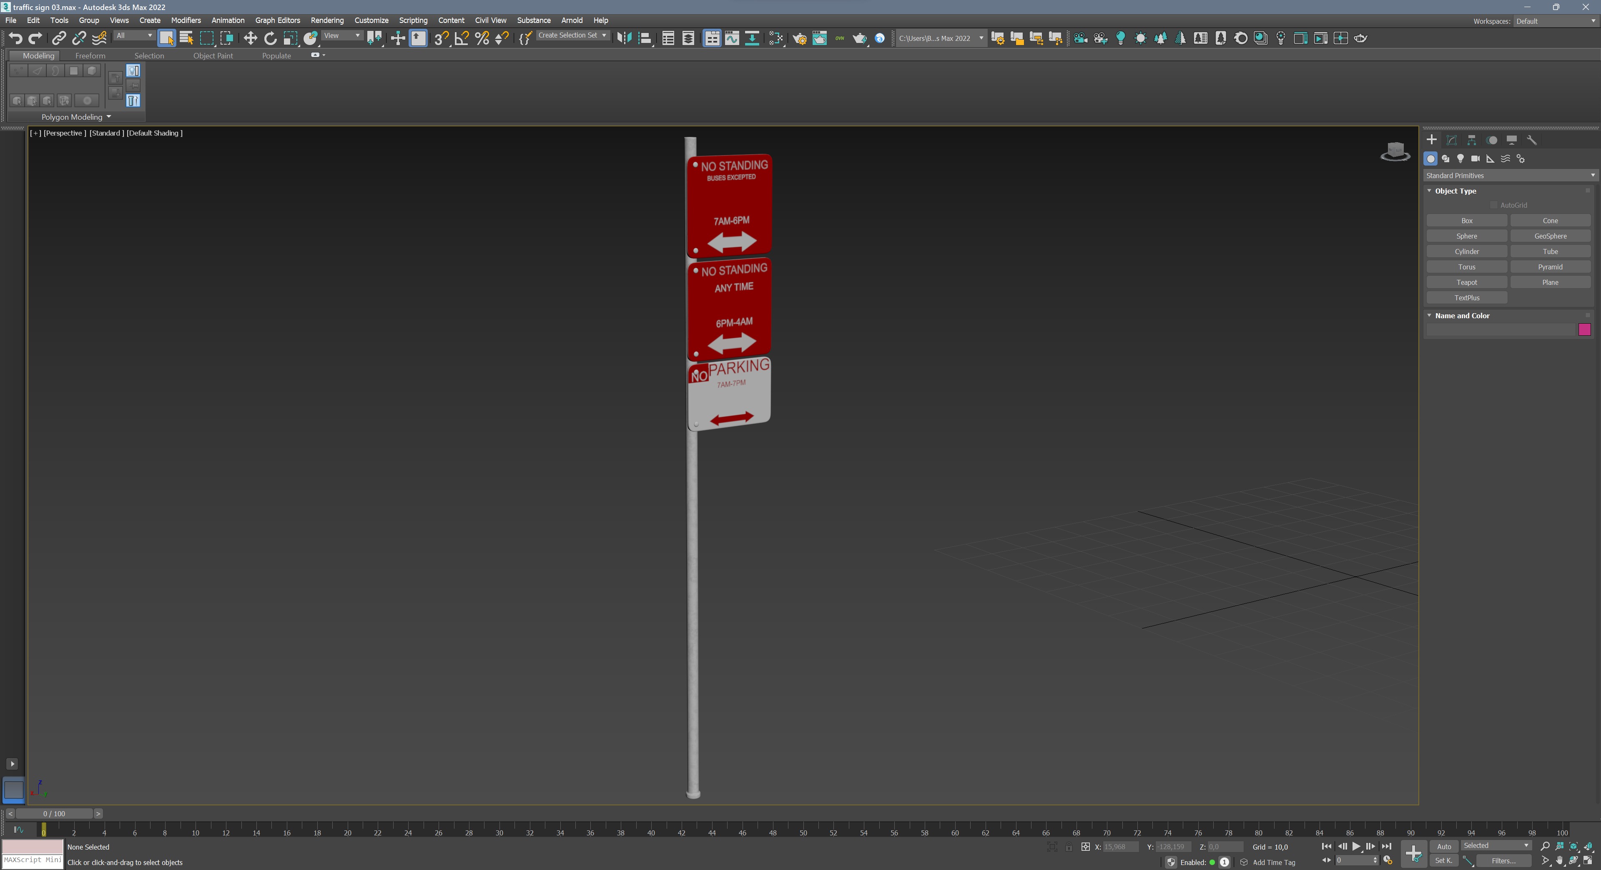Click the MAXScript Mini listener field
This screenshot has height=870, width=1601.
click(33, 860)
